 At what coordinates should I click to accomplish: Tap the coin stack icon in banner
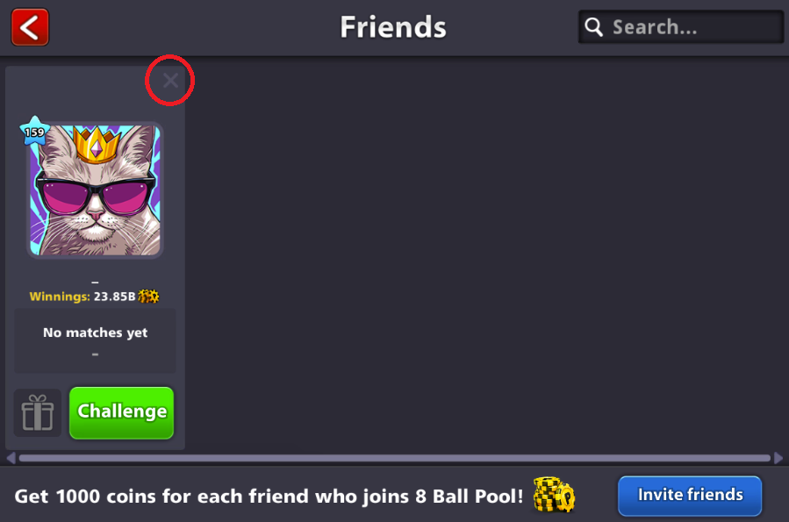[554, 495]
